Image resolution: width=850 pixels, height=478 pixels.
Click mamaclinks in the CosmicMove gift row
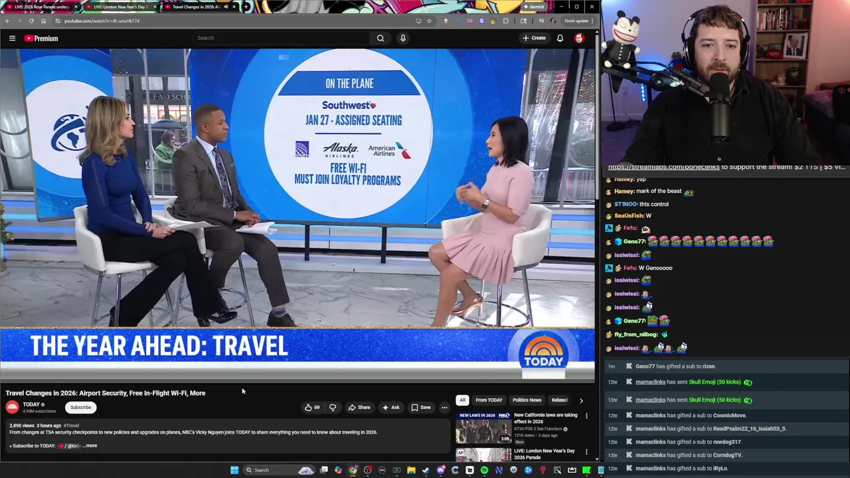coord(650,416)
